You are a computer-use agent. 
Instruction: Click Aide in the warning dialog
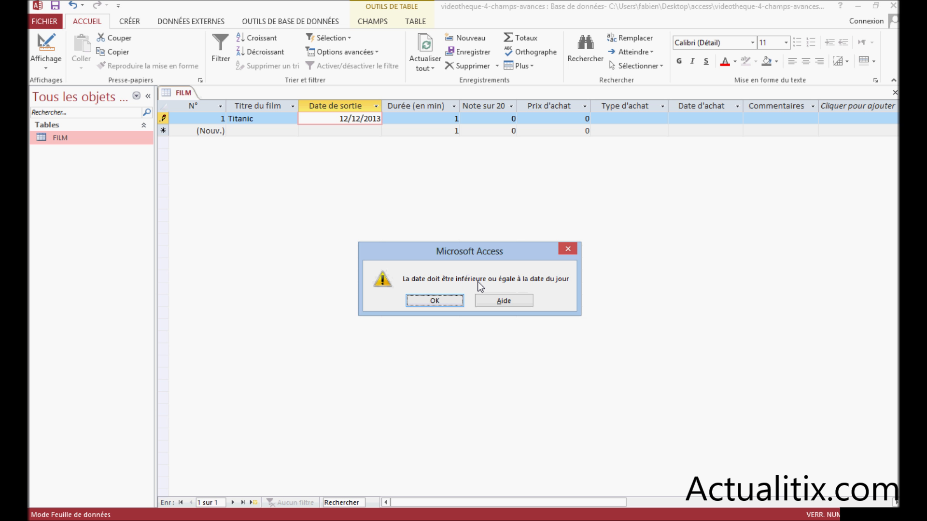[x=504, y=301]
